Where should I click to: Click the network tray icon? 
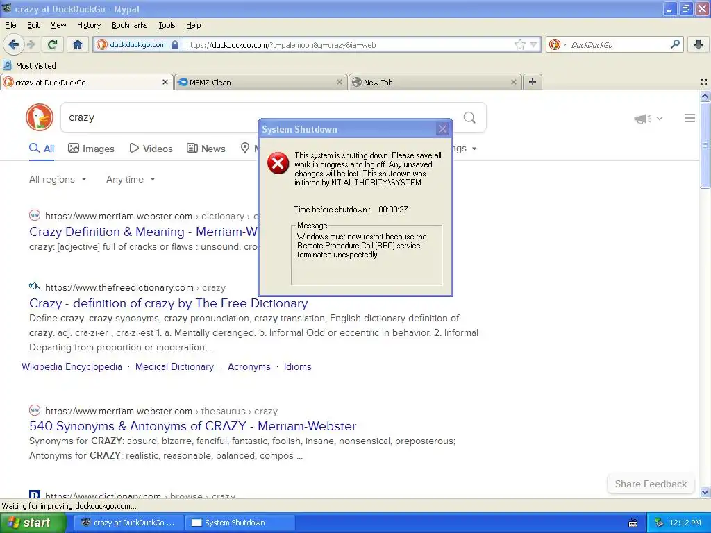click(659, 523)
